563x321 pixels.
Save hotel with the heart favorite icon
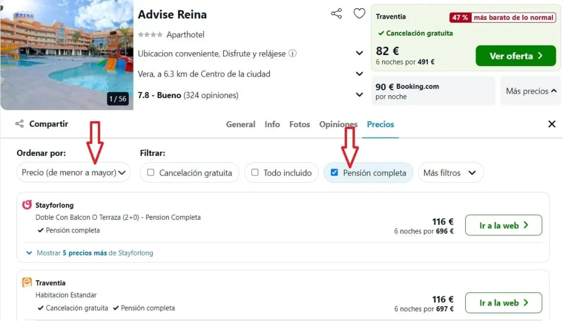click(x=359, y=14)
